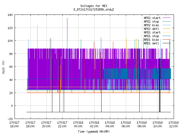Click the x-axis tick label 170317 18:00
This screenshot has width=179, height=134.
point(30,125)
